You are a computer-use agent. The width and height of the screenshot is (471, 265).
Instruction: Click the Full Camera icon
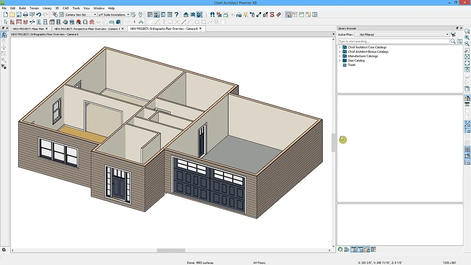point(192,15)
